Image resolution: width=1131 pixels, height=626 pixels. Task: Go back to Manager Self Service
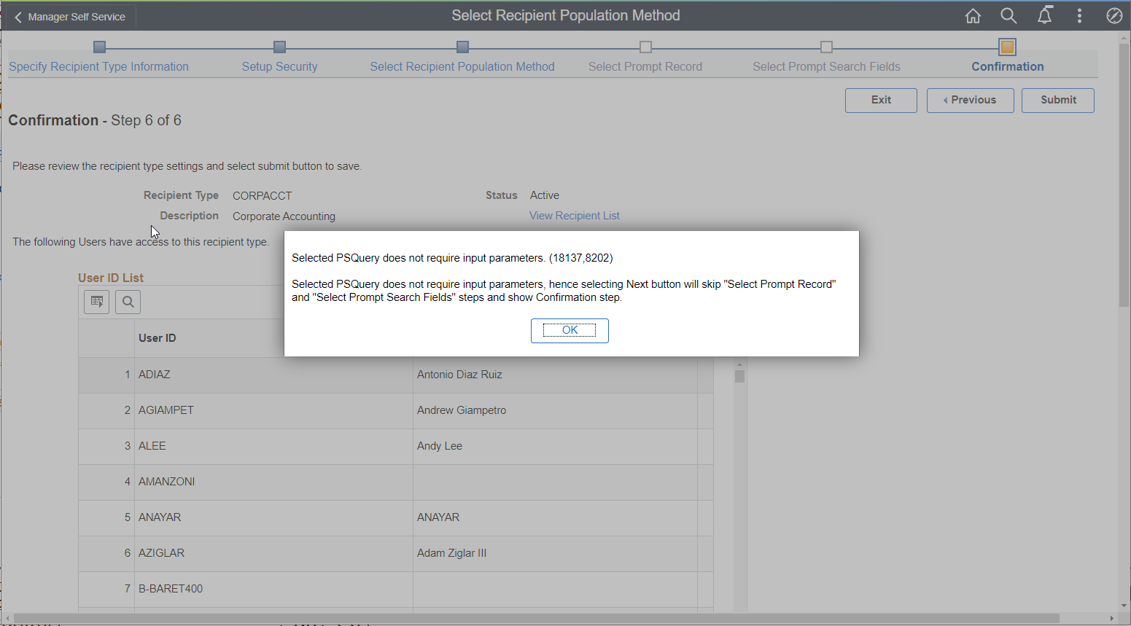coord(71,17)
